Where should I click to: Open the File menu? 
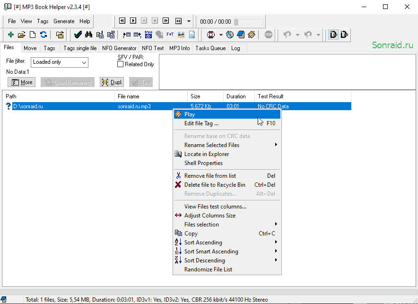coord(12,21)
